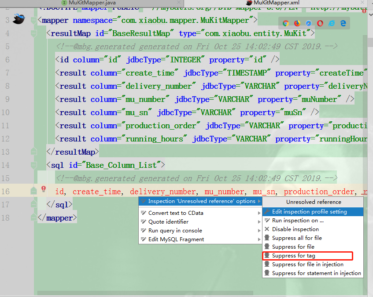Close the MuKitMapper.java tab
This screenshot has height=297, width=373.
[179, 2]
